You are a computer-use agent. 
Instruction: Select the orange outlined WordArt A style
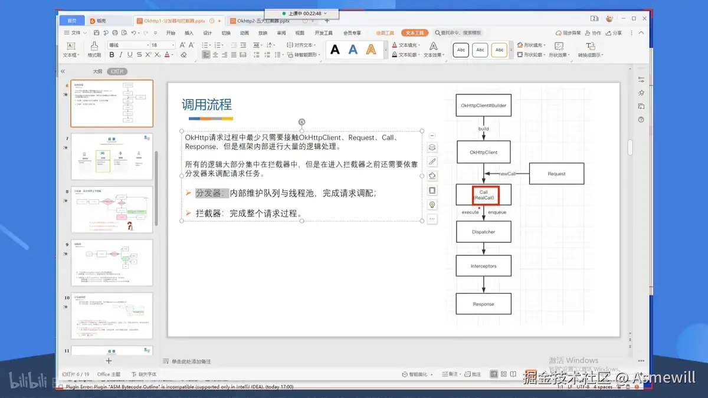(x=371, y=50)
